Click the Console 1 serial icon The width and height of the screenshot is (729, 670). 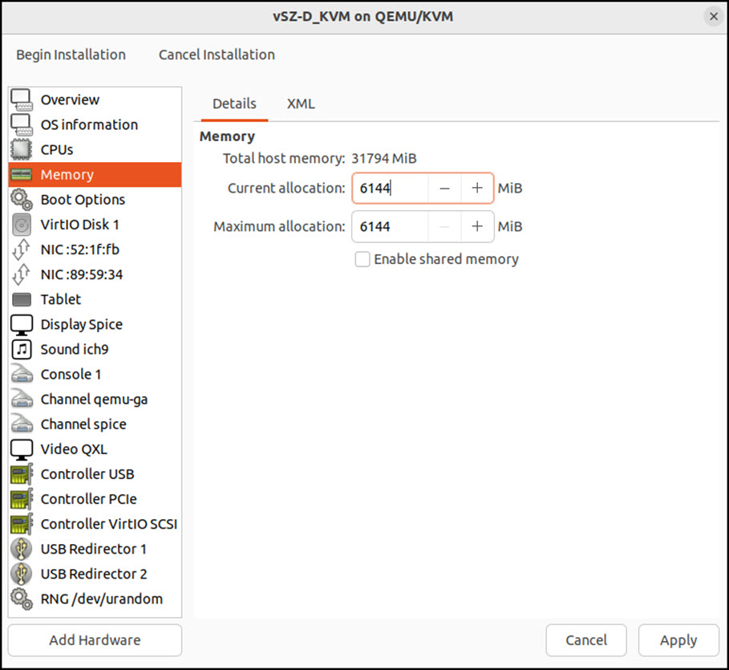[x=22, y=375]
